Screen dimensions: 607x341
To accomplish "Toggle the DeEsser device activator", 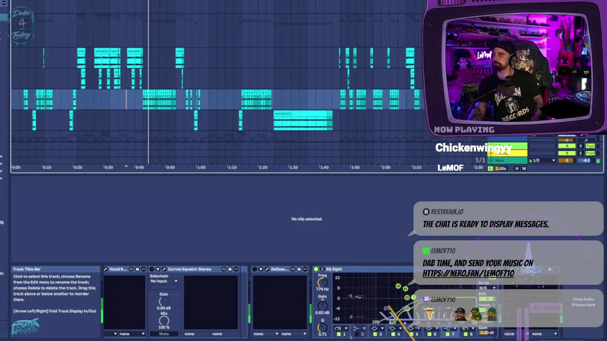I will click(x=255, y=269).
